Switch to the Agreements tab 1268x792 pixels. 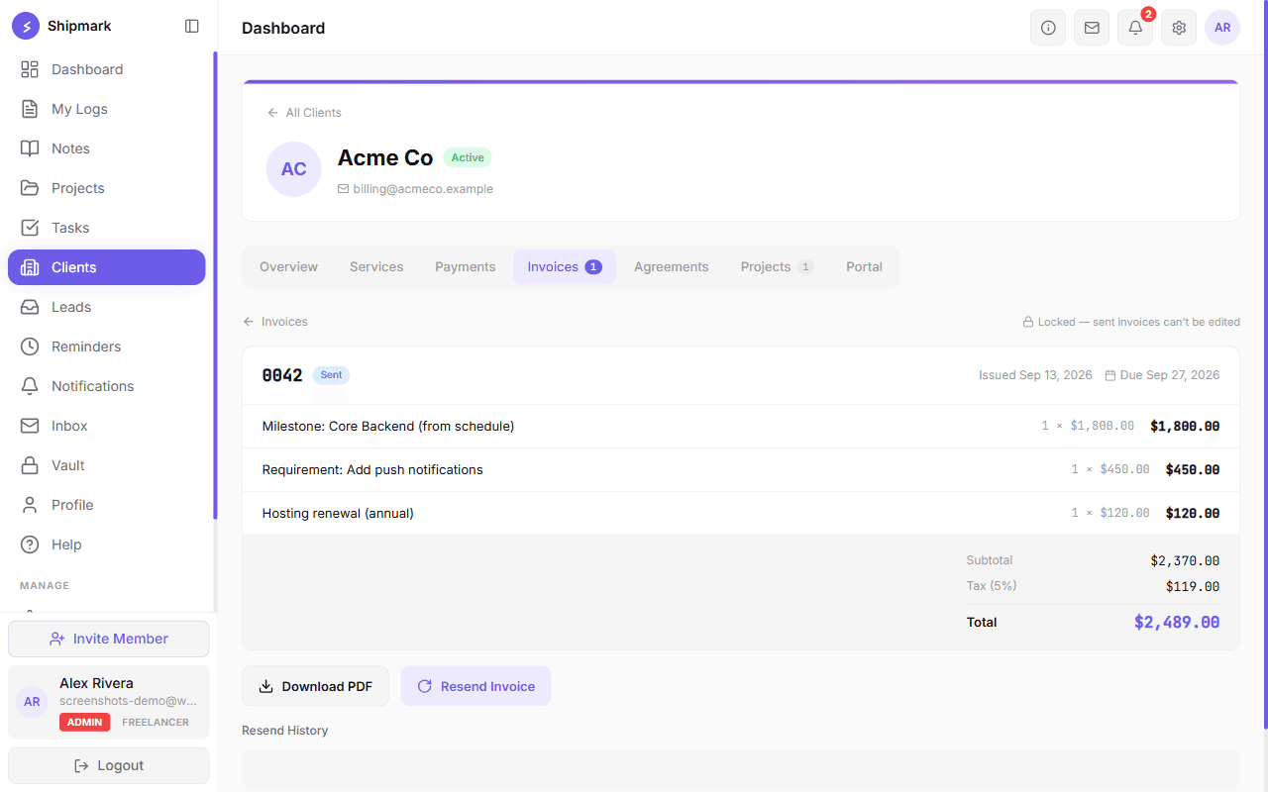pos(672,267)
